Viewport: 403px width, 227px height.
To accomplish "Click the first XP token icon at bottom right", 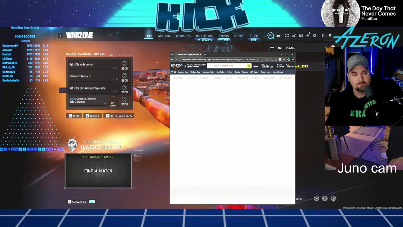I will point(316,198).
